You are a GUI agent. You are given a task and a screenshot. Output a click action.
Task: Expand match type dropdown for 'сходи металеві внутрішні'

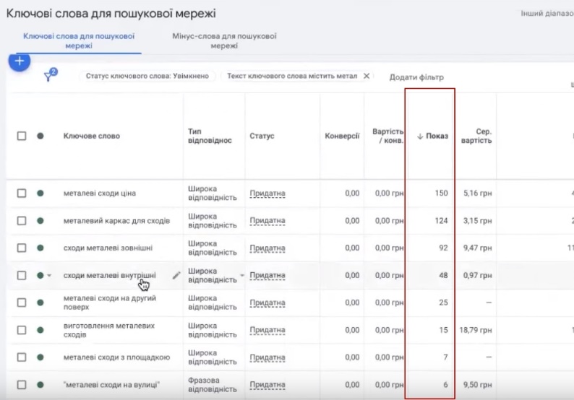coord(242,276)
